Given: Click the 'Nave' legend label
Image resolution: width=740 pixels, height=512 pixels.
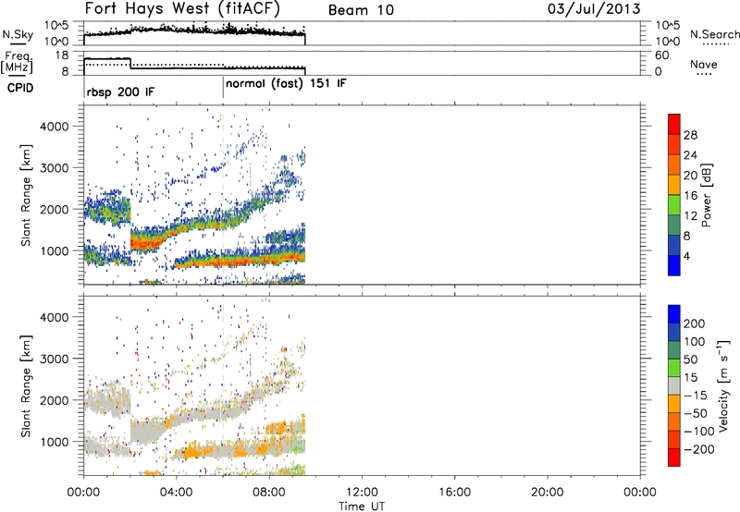Looking at the screenshot, I should (704, 64).
